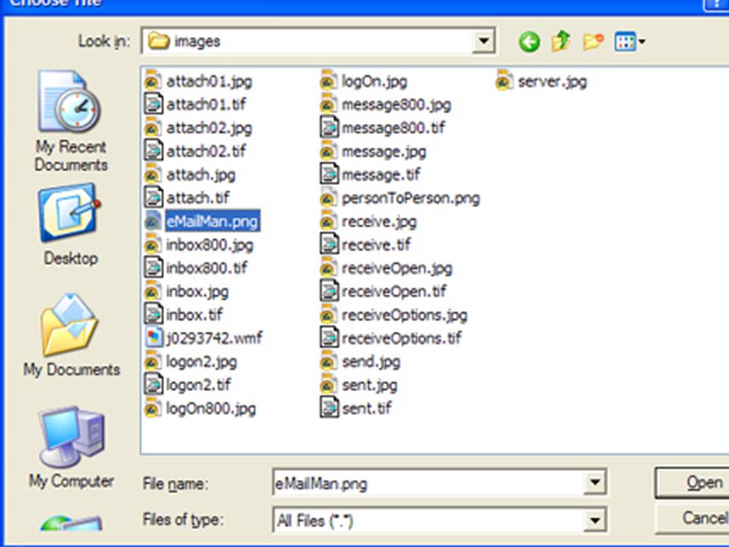Choose the receiveOptions.tif file
This screenshot has width=729, height=547.
tap(401, 338)
